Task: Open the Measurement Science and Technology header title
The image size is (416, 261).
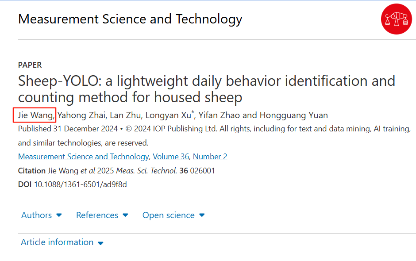Action: 130,19
